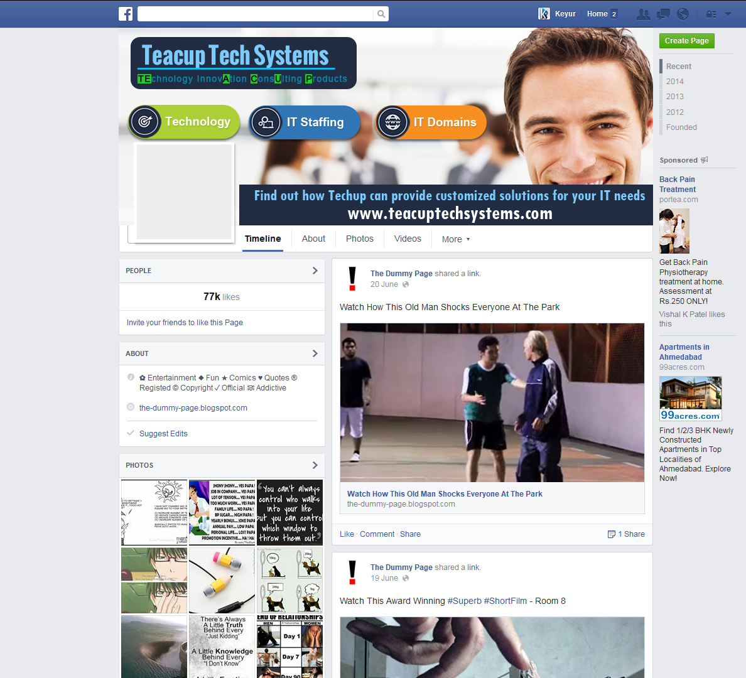This screenshot has width=746, height=678.
Task: Click the Facebook logo icon
Action: [x=126, y=13]
